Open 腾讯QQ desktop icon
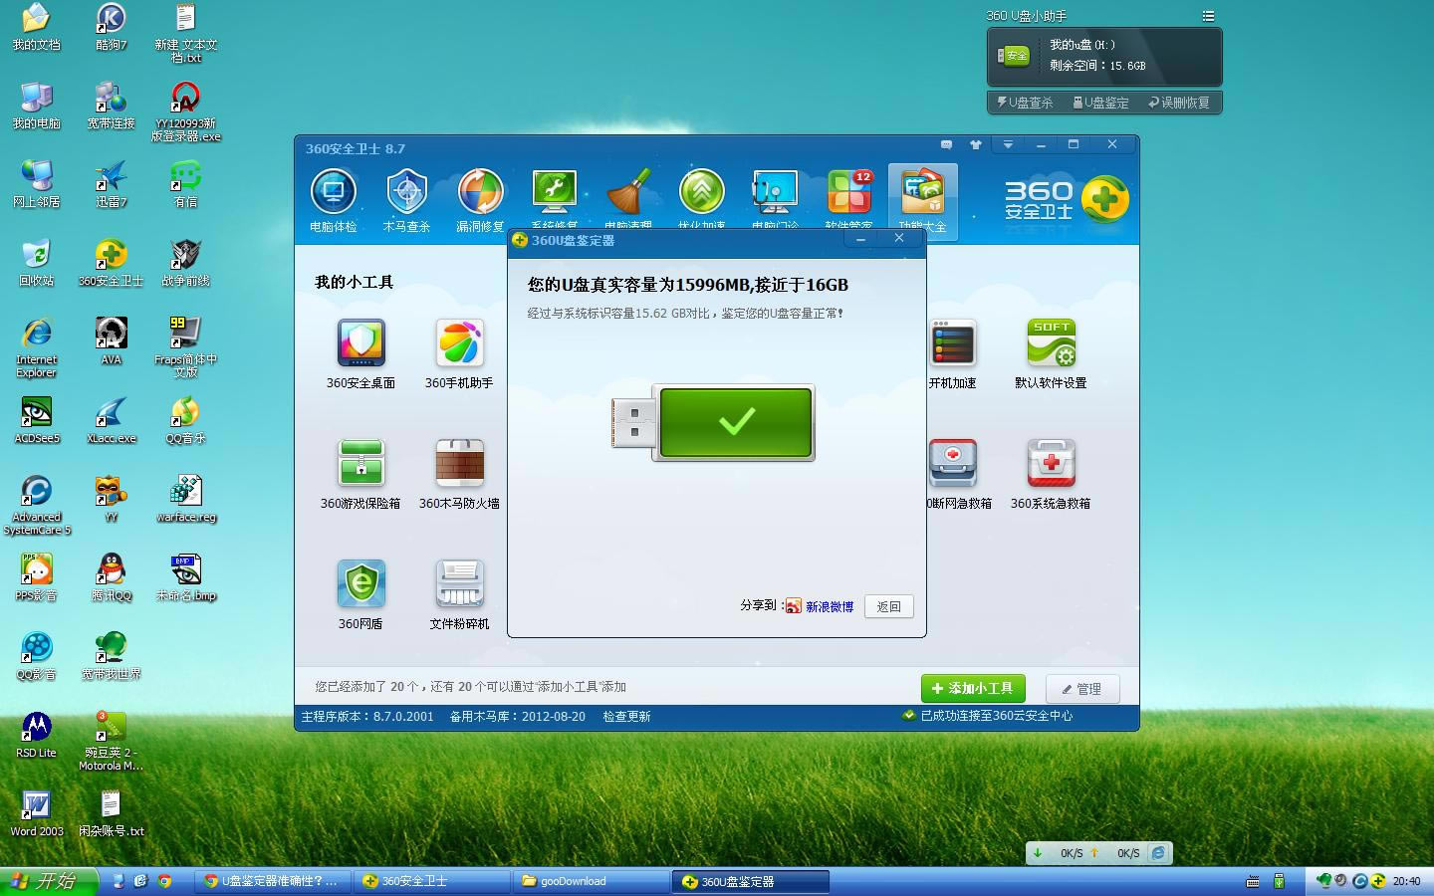Viewport: 1434px width, 896px height. (111, 577)
